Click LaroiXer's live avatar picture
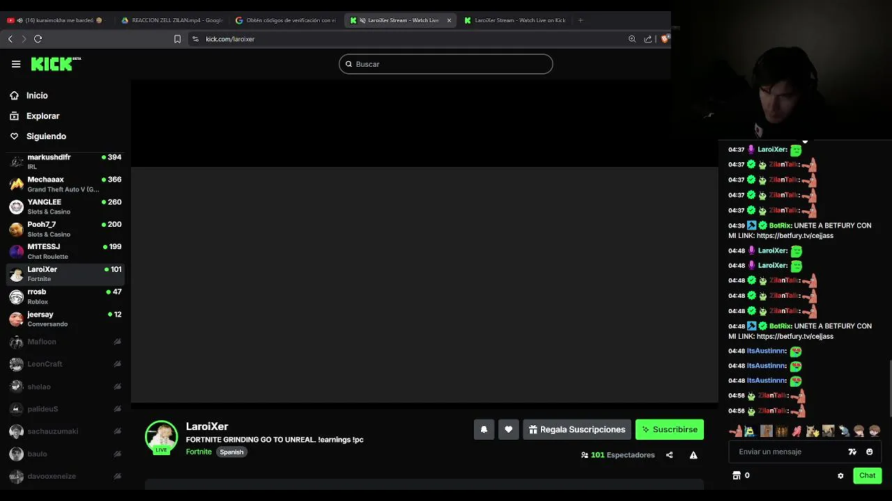892x501 pixels. pos(161,436)
